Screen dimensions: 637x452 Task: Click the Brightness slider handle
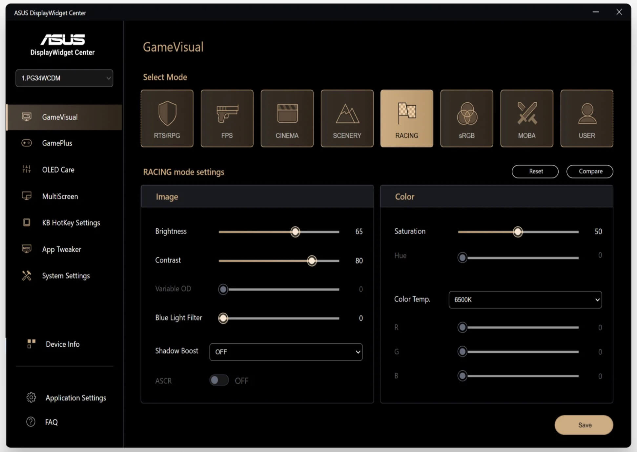[x=295, y=232]
